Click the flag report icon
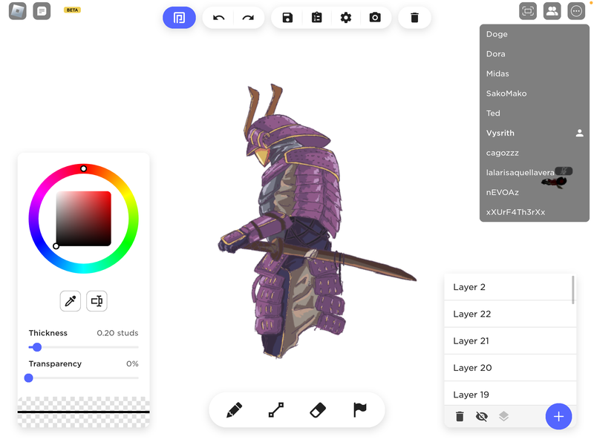 coord(360,410)
